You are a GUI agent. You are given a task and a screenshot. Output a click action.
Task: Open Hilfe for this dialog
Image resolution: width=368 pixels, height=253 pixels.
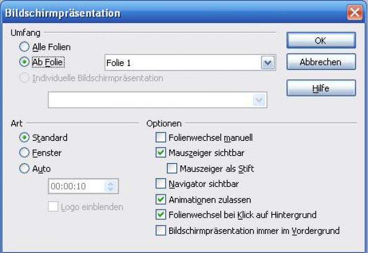click(x=320, y=89)
